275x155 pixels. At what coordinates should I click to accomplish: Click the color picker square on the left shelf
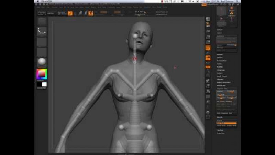[x=42, y=74]
